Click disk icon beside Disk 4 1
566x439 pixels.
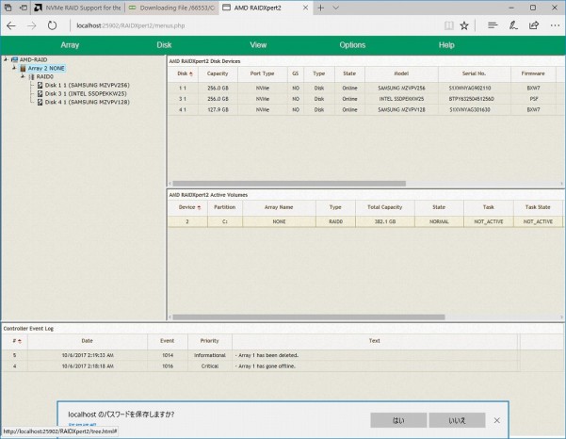coord(40,102)
